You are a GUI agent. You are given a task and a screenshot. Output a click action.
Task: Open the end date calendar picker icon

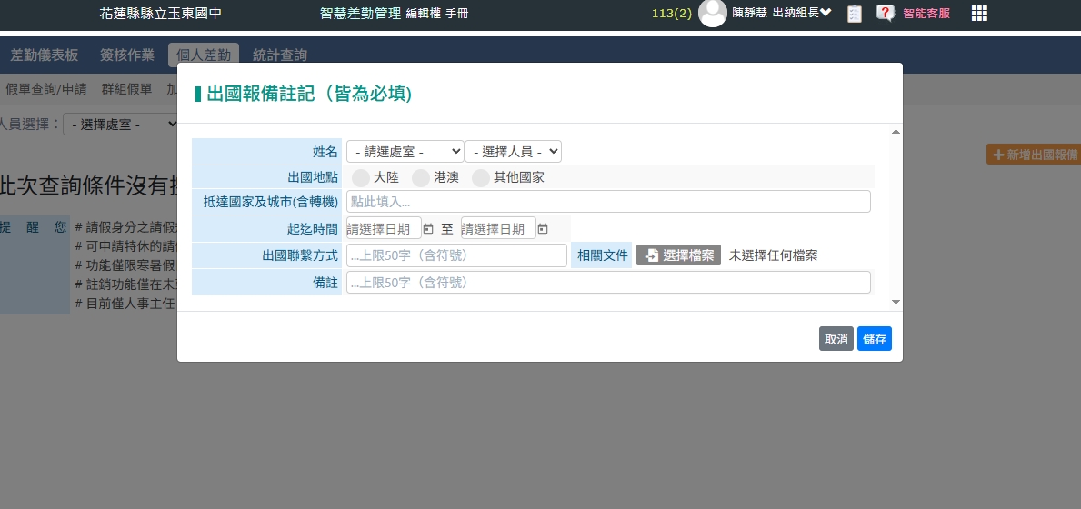[x=543, y=229]
